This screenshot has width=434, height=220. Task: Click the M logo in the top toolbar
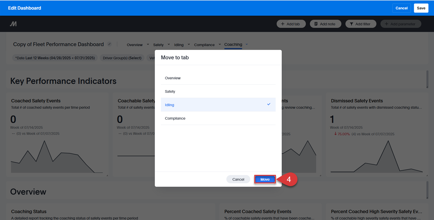pos(13,24)
